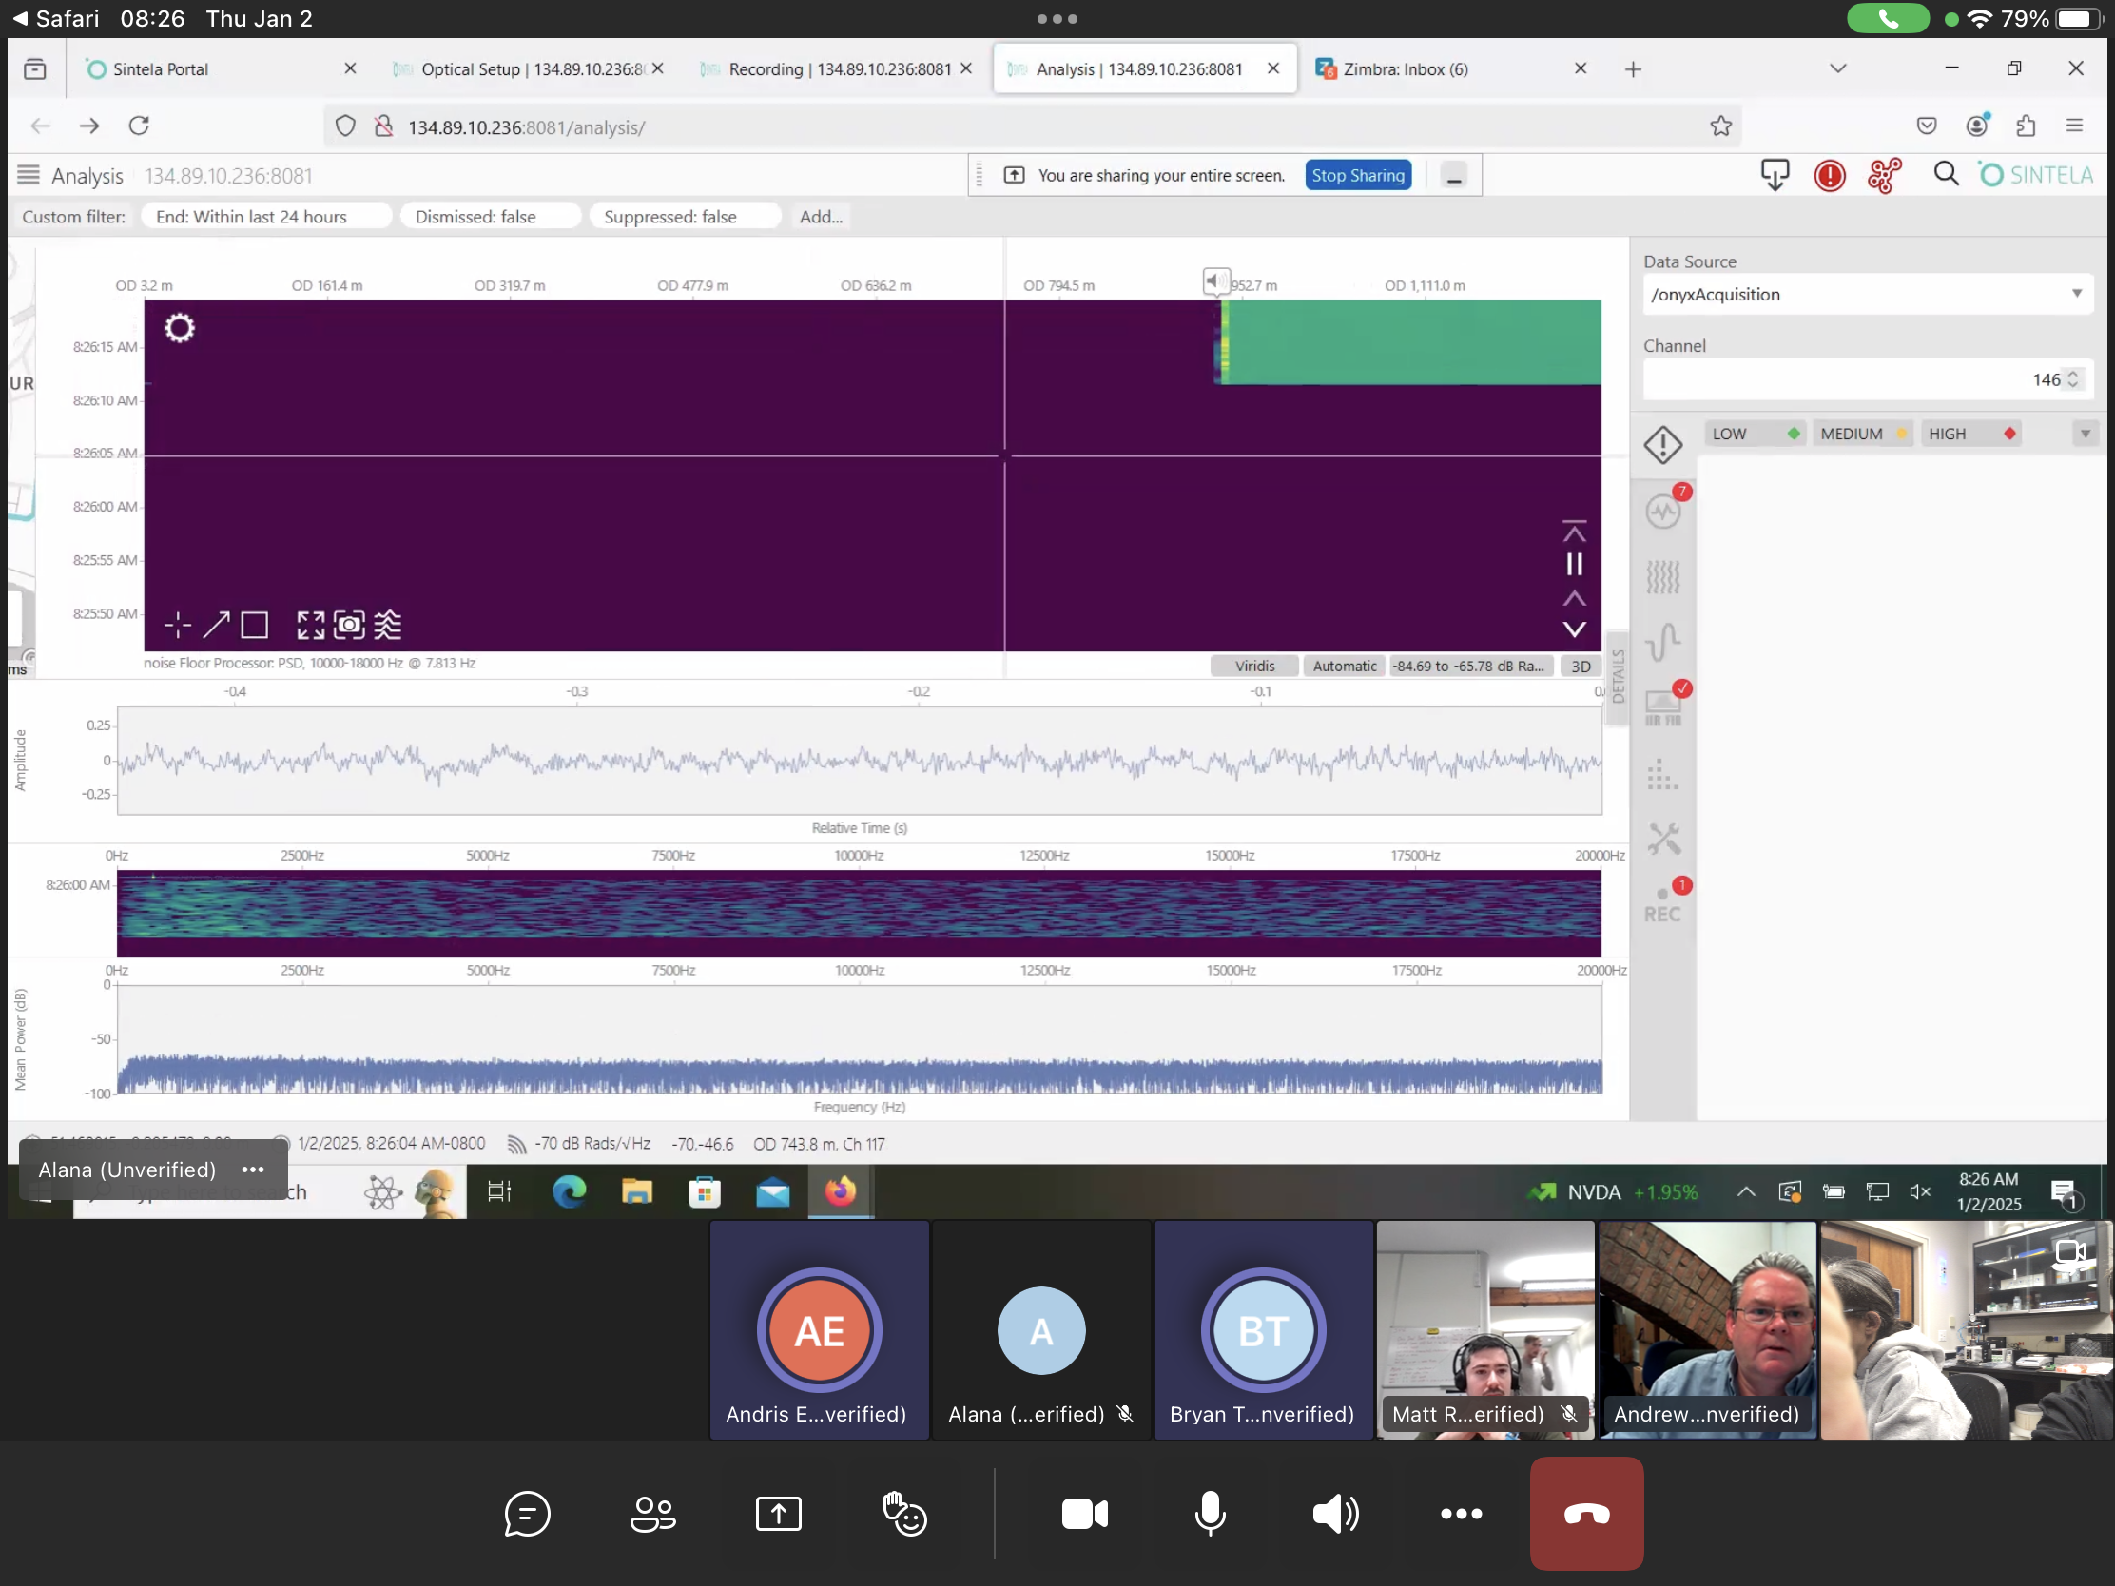Open the End: Within last 24 hours filter
The width and height of the screenshot is (2115, 1586).
click(x=266, y=217)
